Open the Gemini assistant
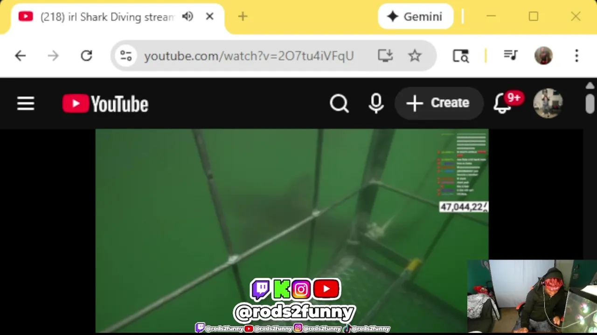This screenshot has width=597, height=335. coord(415,17)
